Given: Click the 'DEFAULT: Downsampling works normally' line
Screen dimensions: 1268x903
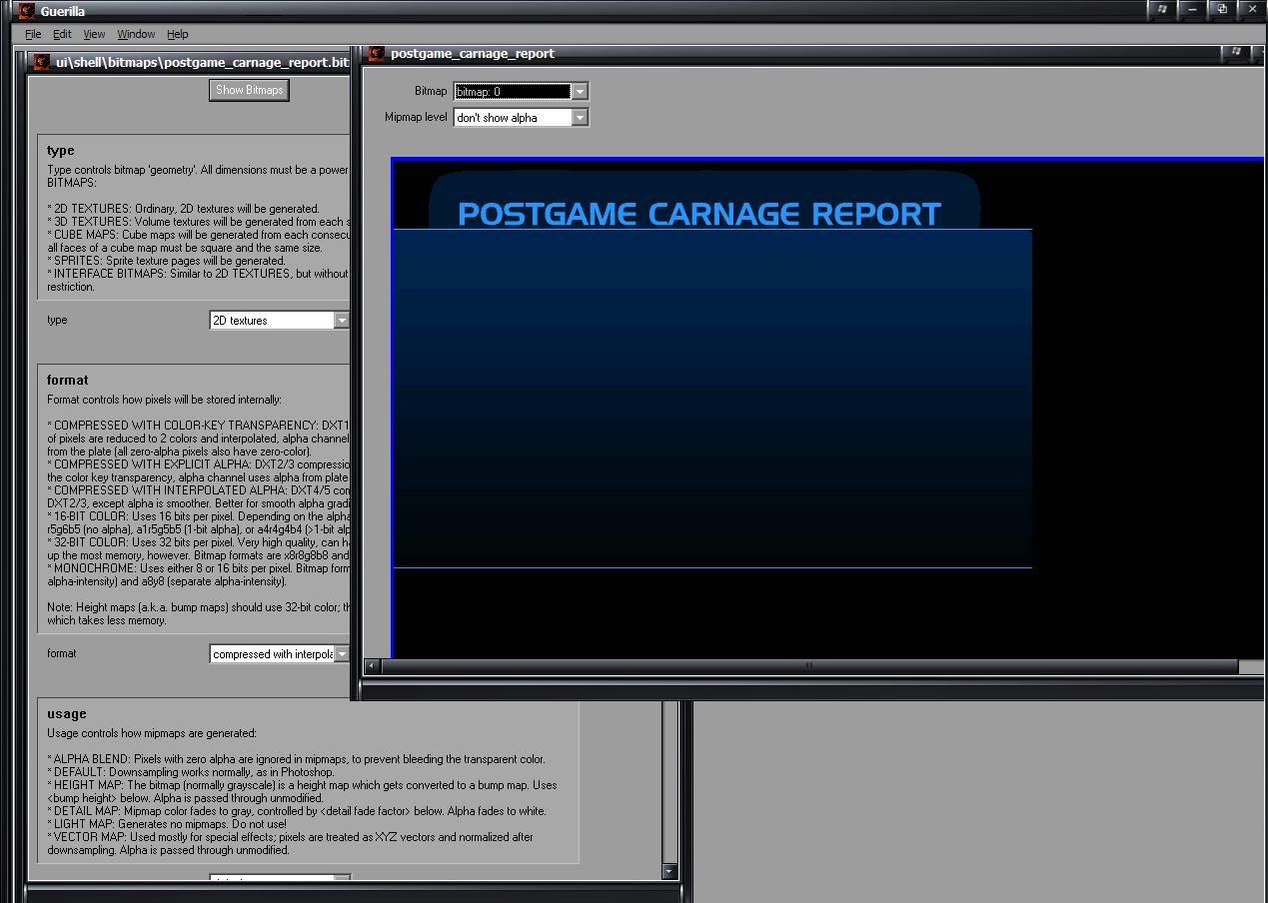Looking at the screenshot, I should pyautogui.click(x=191, y=772).
